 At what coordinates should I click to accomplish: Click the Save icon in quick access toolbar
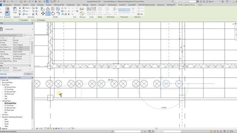4,1
